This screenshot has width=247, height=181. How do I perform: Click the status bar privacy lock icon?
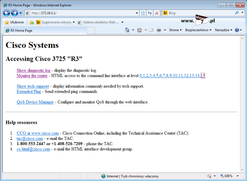(x=210, y=176)
